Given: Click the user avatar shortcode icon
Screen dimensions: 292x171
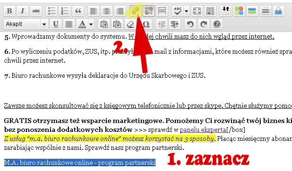Looking at the screenshot, I should [278, 10].
